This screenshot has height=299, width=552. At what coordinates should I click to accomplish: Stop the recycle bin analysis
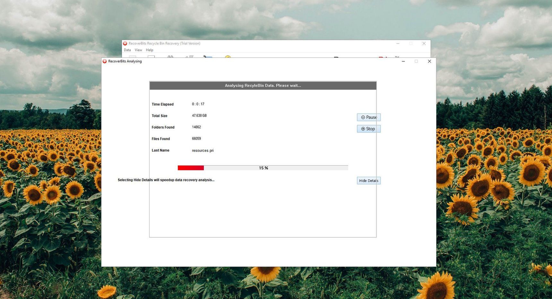[369, 129]
